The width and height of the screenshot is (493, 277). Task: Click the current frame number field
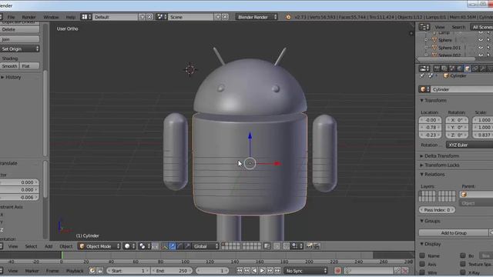pos(212,271)
